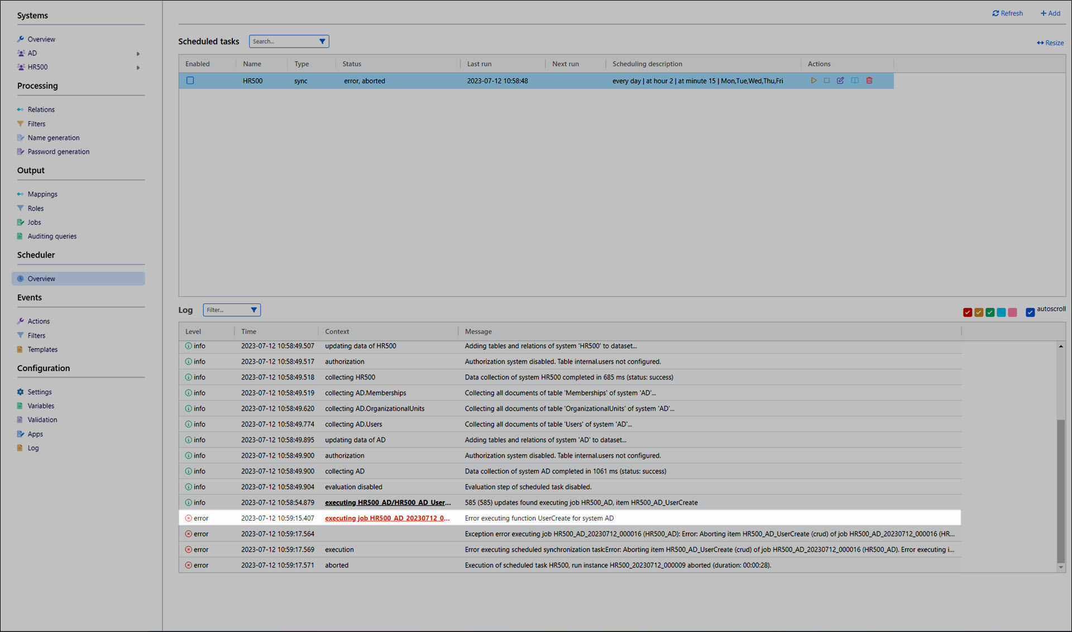Add a new scheduled task
Viewport: 1072px width, 632px height.
tap(1050, 13)
